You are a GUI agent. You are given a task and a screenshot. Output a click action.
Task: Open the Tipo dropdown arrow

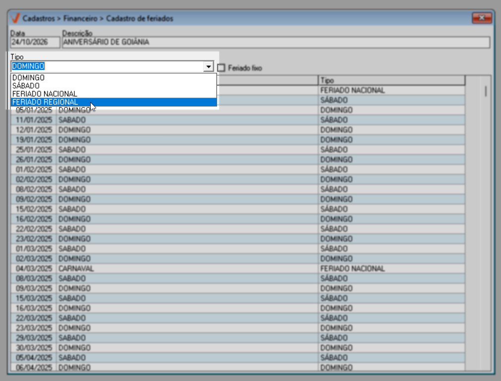point(209,66)
